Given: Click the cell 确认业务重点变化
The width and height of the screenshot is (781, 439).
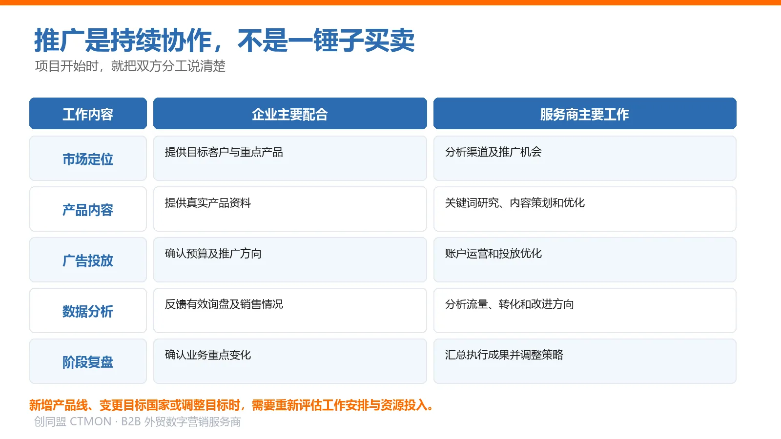Looking at the screenshot, I should click(290, 361).
